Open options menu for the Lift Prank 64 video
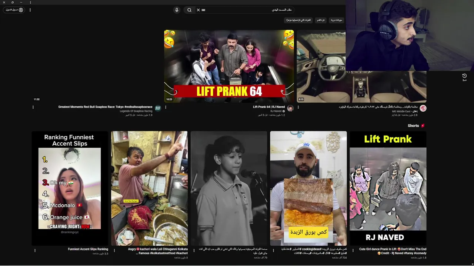 (x=166, y=107)
